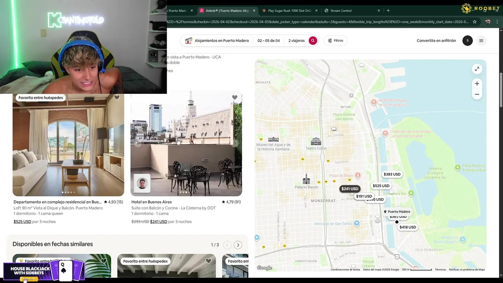This screenshot has height=283, width=503.
Task: Click the Disponibles en fechas similares heading
Action: click(53, 244)
